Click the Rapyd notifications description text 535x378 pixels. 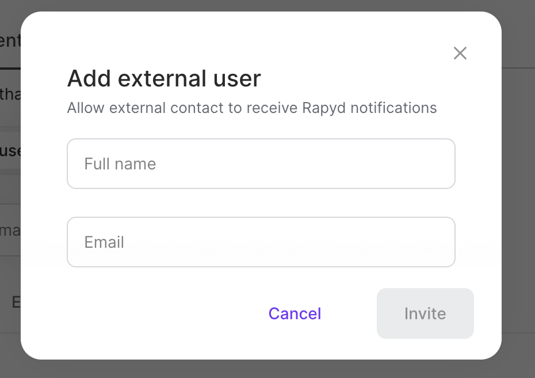251,108
